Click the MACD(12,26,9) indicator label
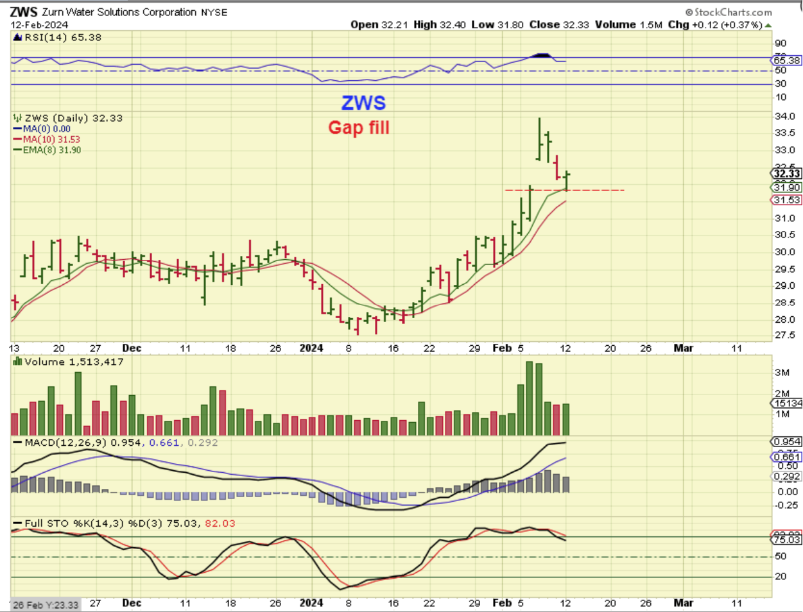Viewport: 803px width, 612px height. (x=61, y=443)
